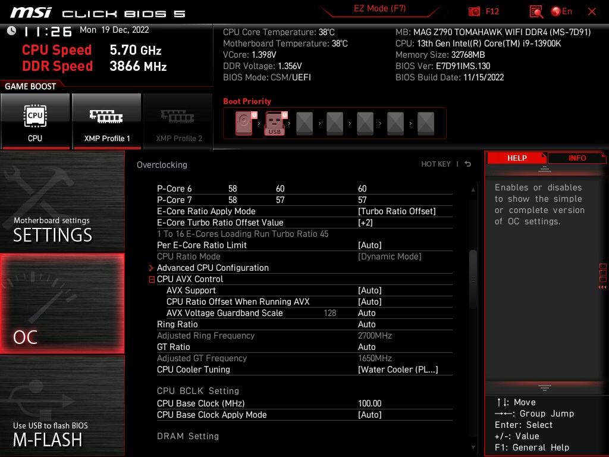
Task: Switch to HELP tab
Action: click(517, 158)
